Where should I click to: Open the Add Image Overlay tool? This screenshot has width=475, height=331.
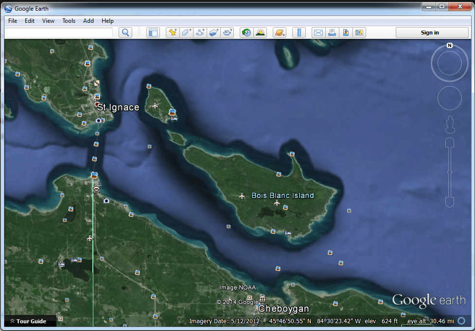213,33
